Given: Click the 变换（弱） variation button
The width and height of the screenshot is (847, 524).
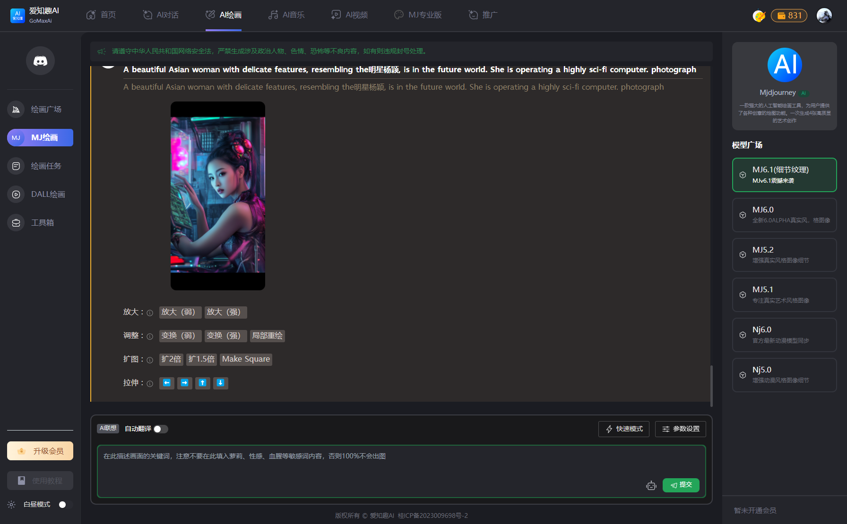Looking at the screenshot, I should tap(181, 336).
